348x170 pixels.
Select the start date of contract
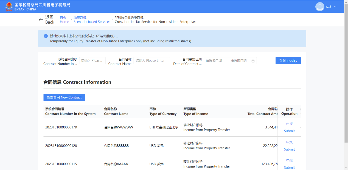pos(214,61)
